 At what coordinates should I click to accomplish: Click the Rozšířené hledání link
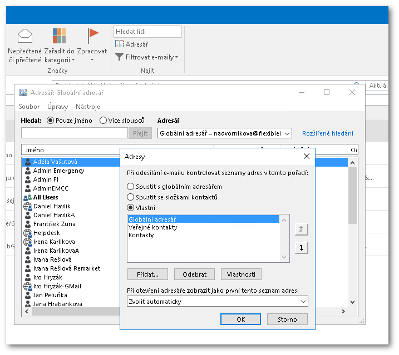pos(327,133)
